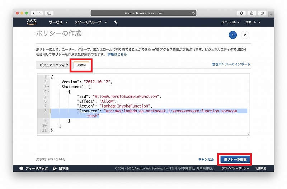This screenshot has width=287, height=189.
Task: Open プライバシーポリシー footer link
Action: (x=235, y=168)
